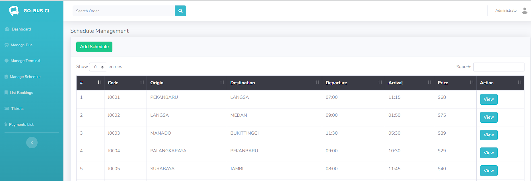Select the J0001 code cell
531x181 pixels.
(x=125, y=99)
